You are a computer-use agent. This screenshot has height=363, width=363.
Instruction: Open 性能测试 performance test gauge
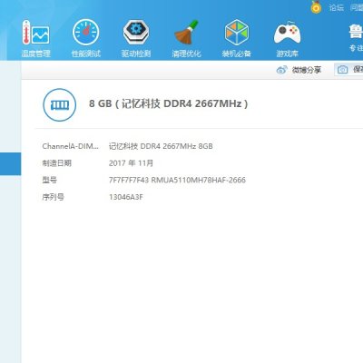click(86, 33)
